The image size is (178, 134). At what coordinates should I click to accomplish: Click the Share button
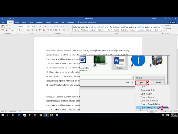173,22
